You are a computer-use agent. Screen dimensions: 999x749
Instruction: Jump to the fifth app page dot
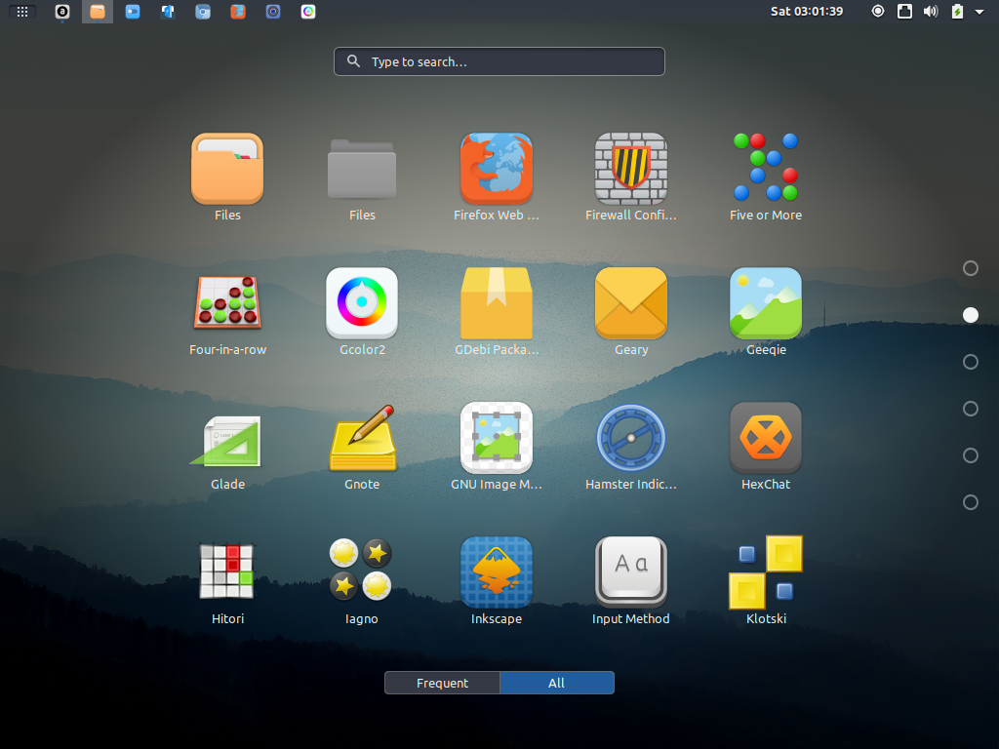click(x=971, y=455)
